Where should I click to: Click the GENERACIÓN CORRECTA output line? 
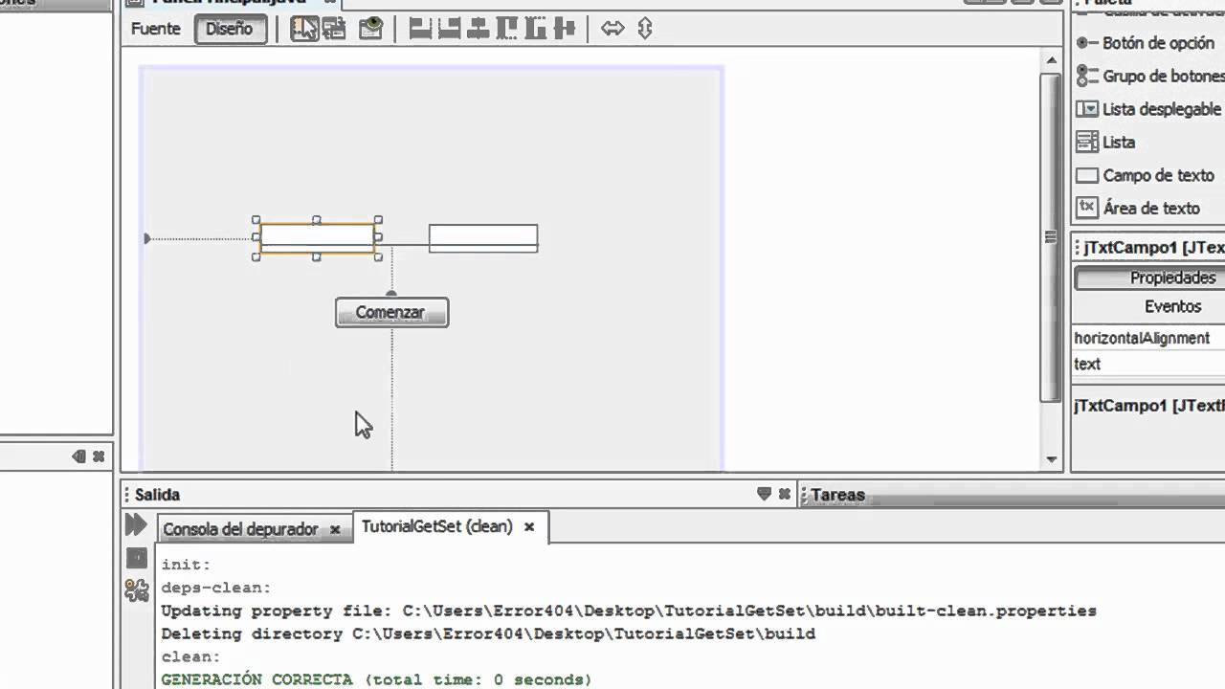[376, 679]
